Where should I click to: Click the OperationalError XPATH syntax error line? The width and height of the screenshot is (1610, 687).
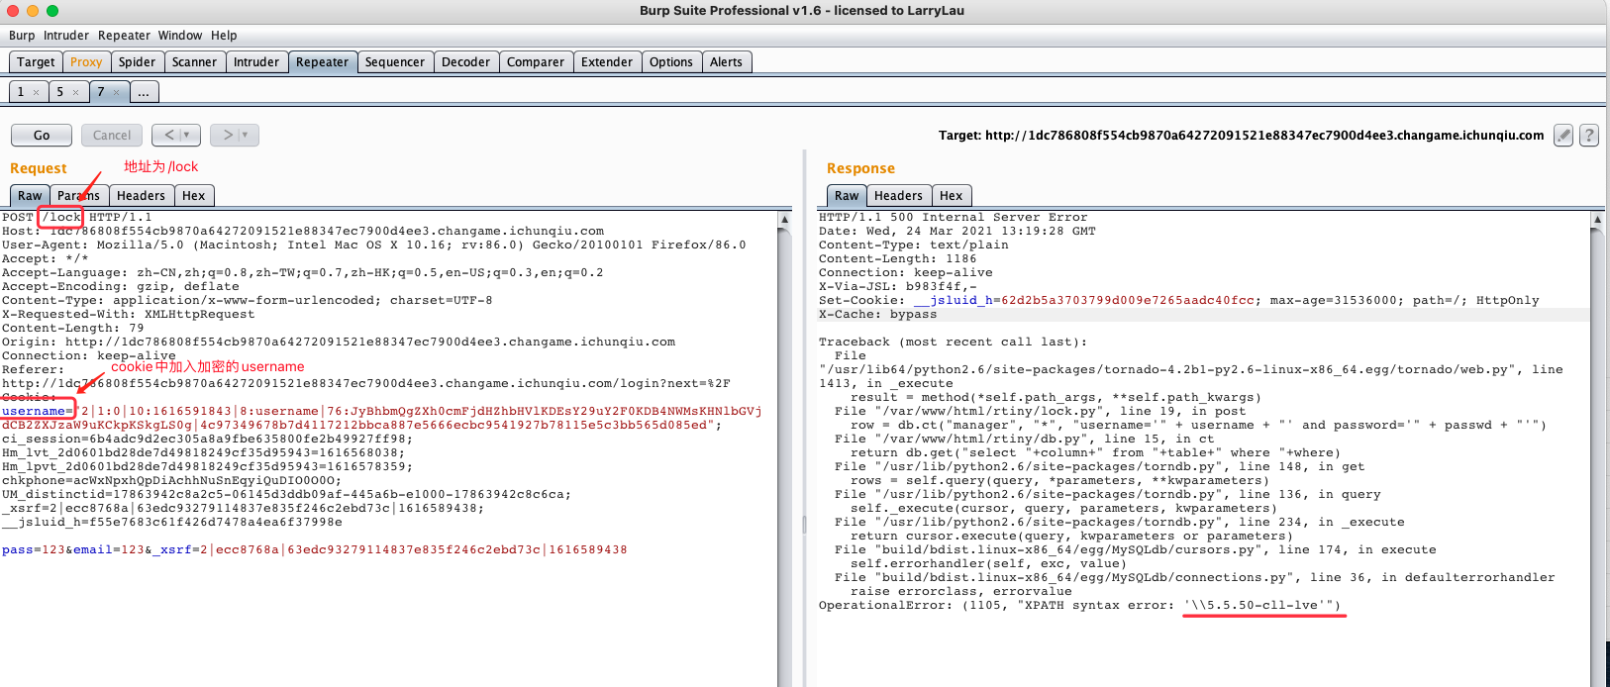(x=1080, y=606)
